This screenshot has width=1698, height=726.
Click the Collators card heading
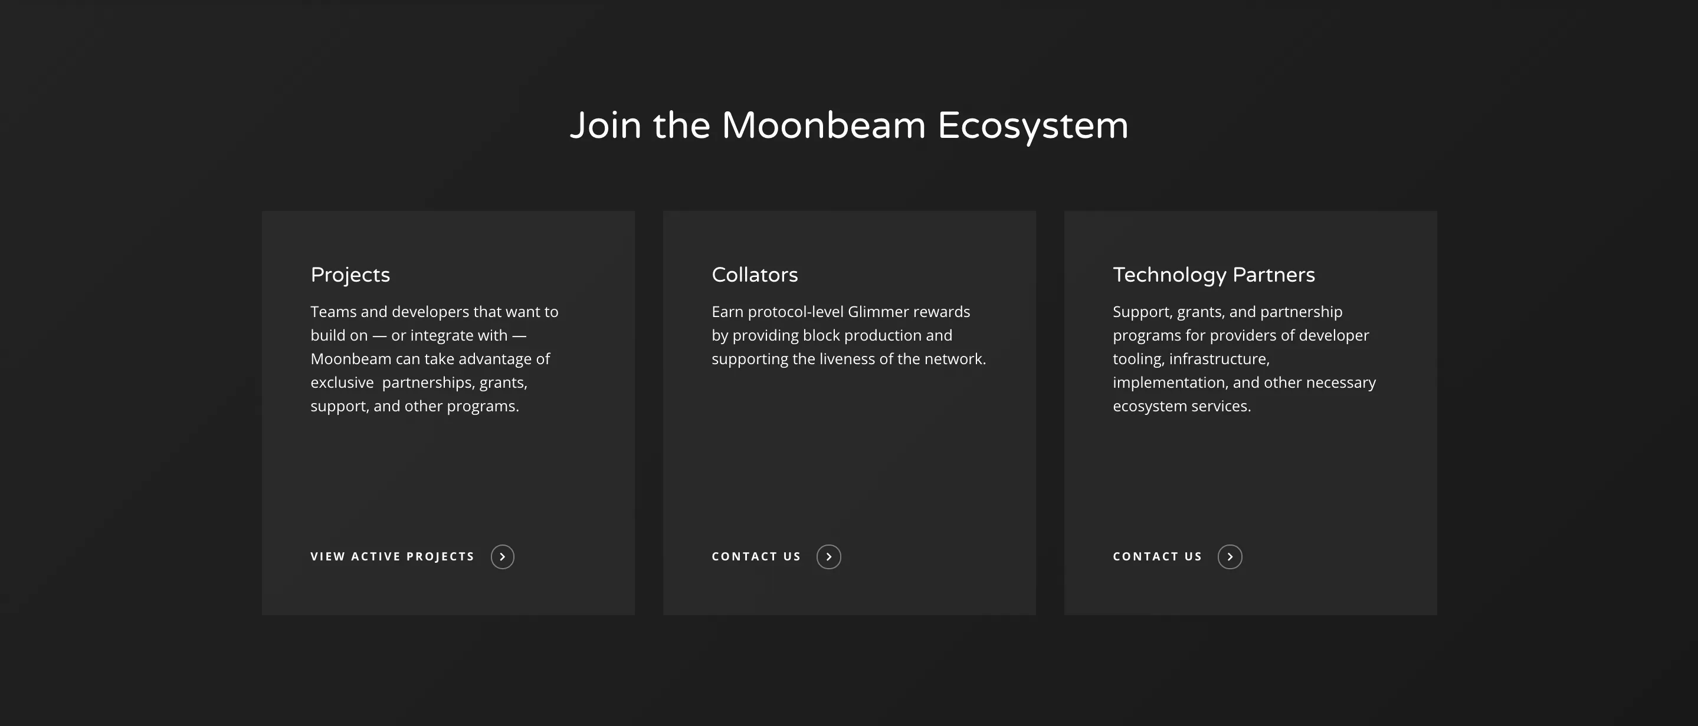click(754, 275)
